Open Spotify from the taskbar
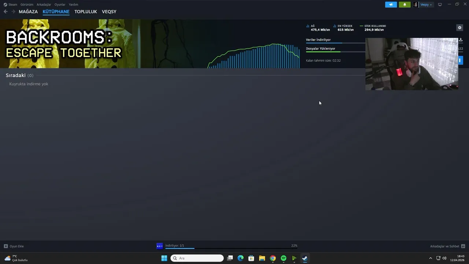The image size is (469, 264). (284, 258)
